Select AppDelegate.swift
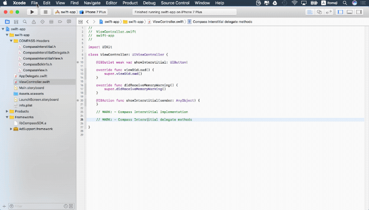The width and height of the screenshot is (369, 210). tap(33, 76)
